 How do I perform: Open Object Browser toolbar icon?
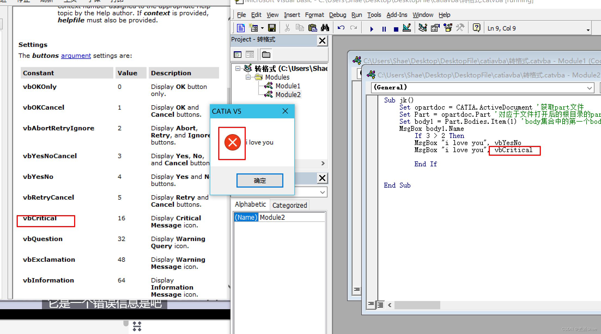[448, 28]
